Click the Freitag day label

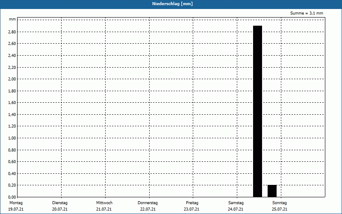coord(192,203)
